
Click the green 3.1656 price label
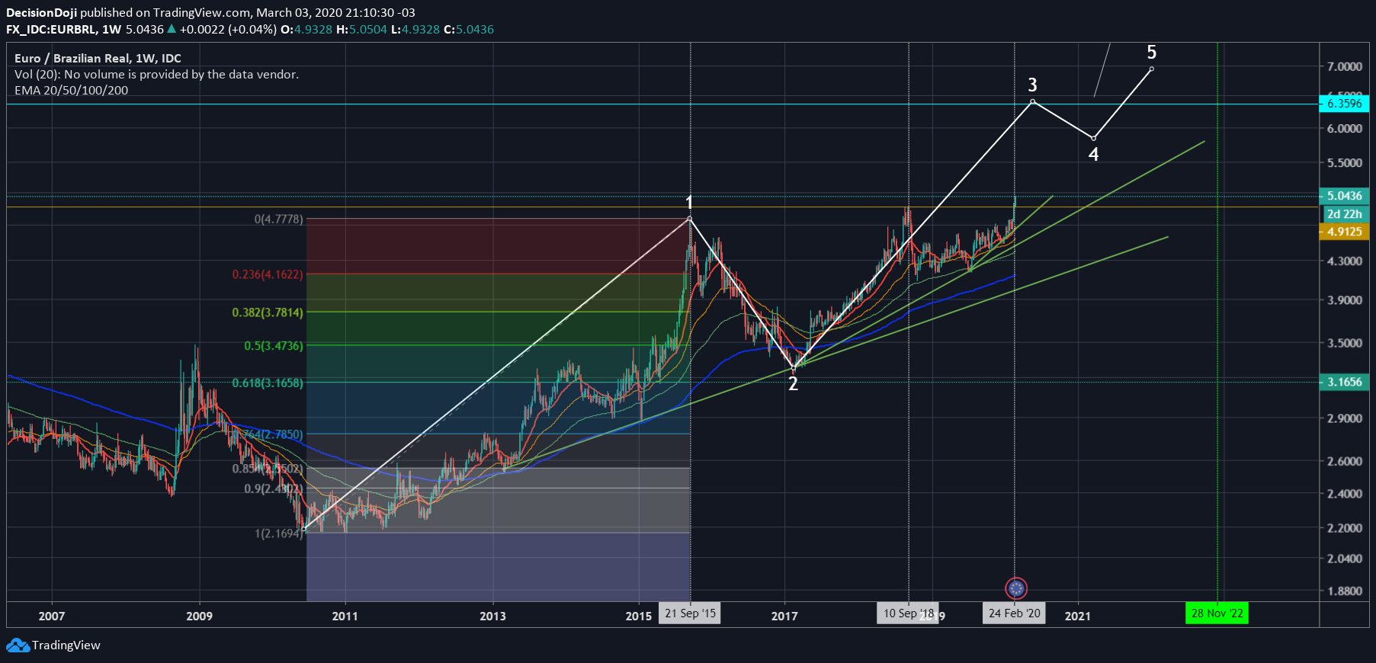(x=1344, y=383)
